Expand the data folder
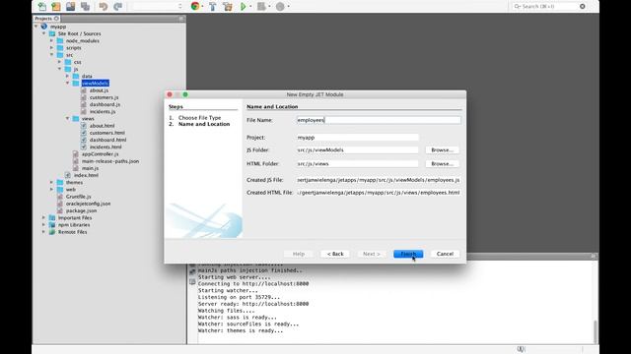The width and height of the screenshot is (631, 354). coord(68,76)
